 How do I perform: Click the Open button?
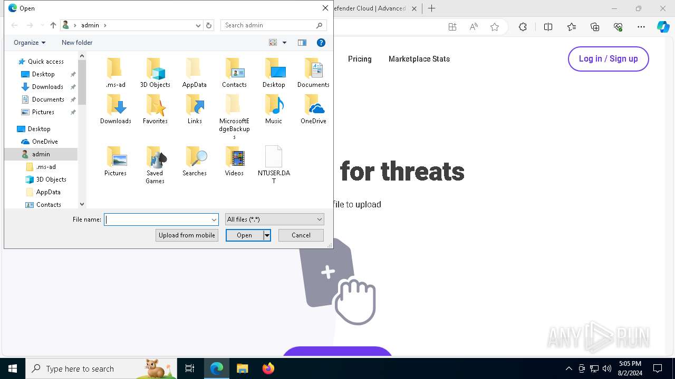(245, 235)
